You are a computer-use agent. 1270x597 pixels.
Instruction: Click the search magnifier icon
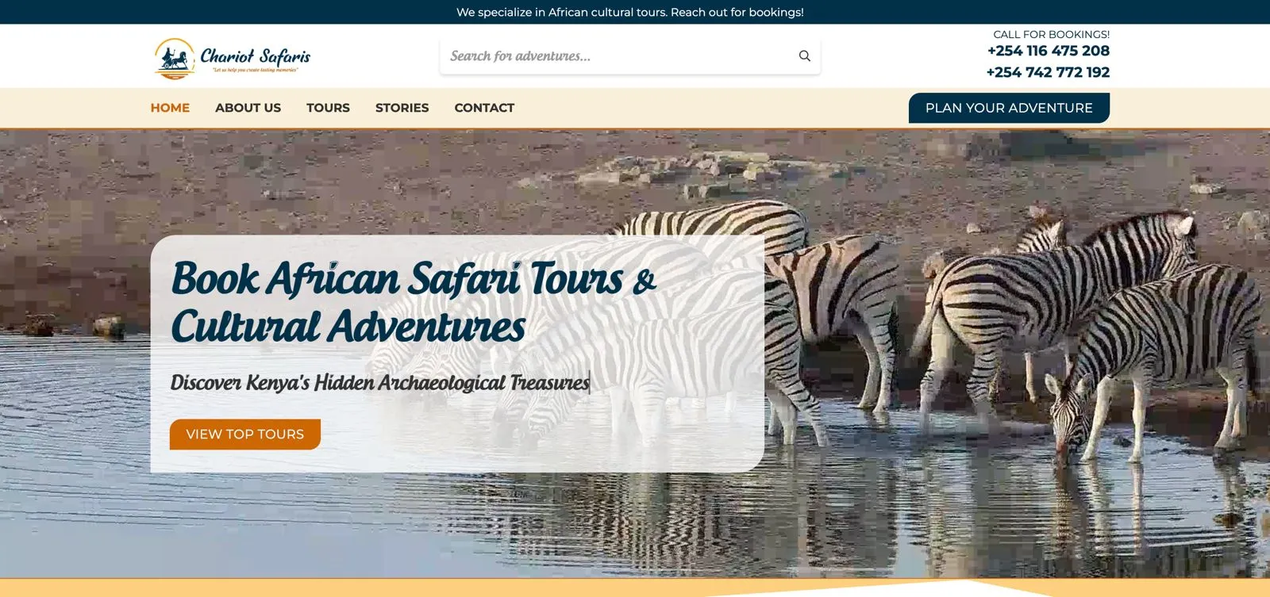coord(804,56)
